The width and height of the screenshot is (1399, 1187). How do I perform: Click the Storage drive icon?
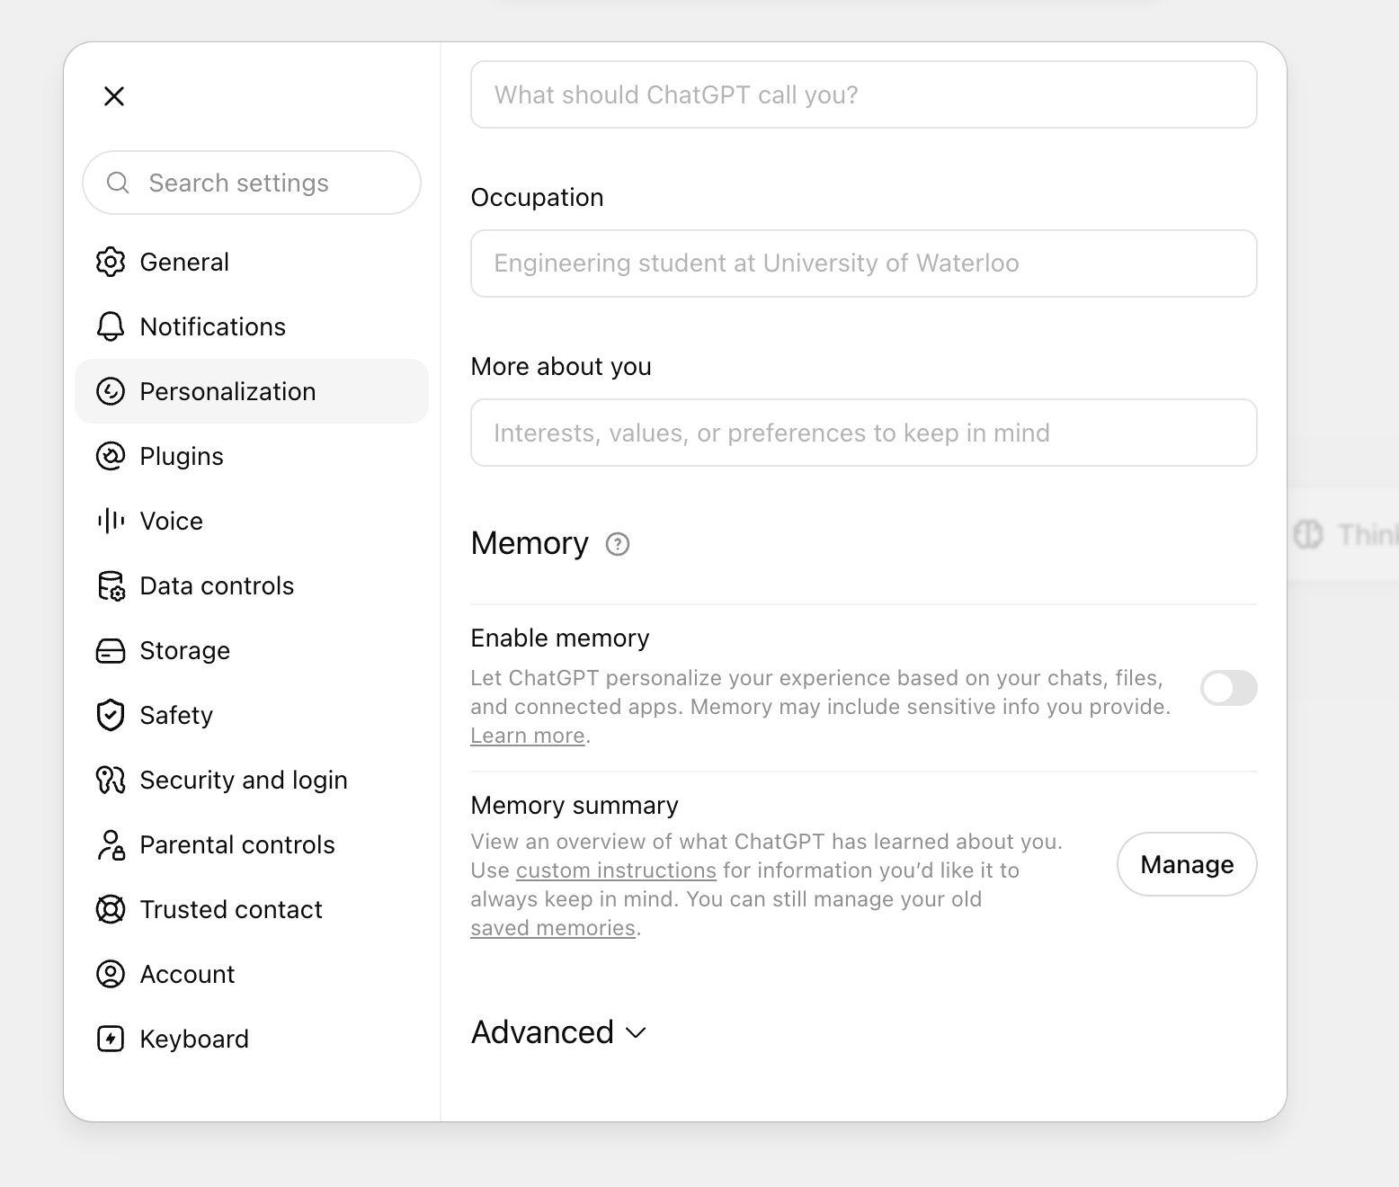pyautogui.click(x=111, y=650)
